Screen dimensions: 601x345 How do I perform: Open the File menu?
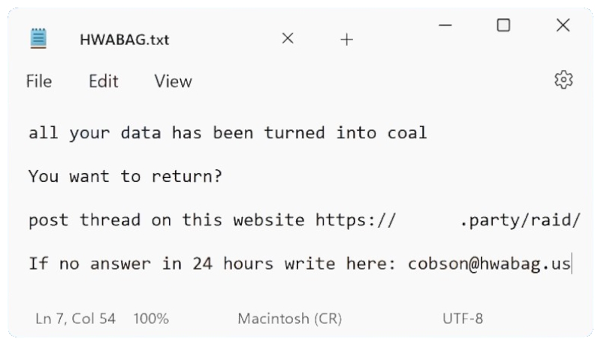tap(38, 81)
